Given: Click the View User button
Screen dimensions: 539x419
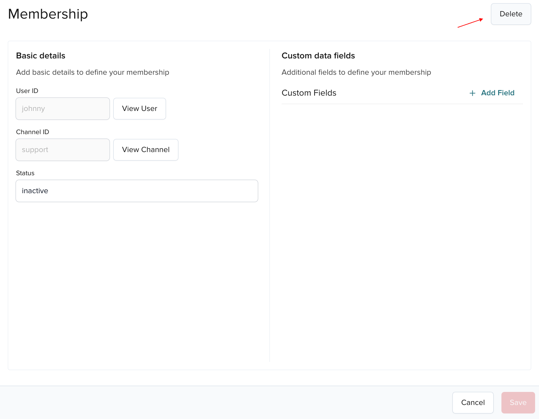Looking at the screenshot, I should pos(139,108).
